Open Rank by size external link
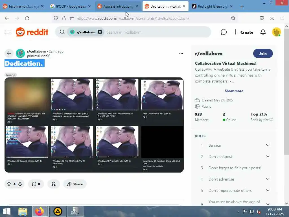Screen dimensions: 289x217 click(x=262, y=120)
